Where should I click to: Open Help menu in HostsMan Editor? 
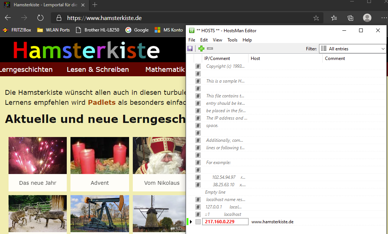[x=247, y=40]
